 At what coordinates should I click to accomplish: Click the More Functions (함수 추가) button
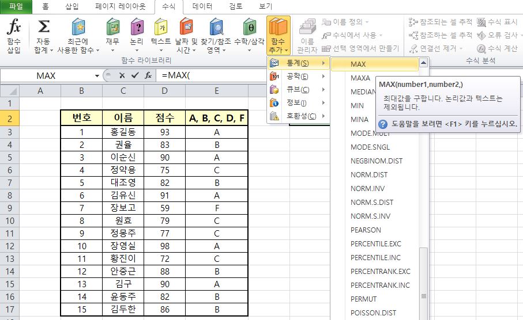[x=278, y=35]
